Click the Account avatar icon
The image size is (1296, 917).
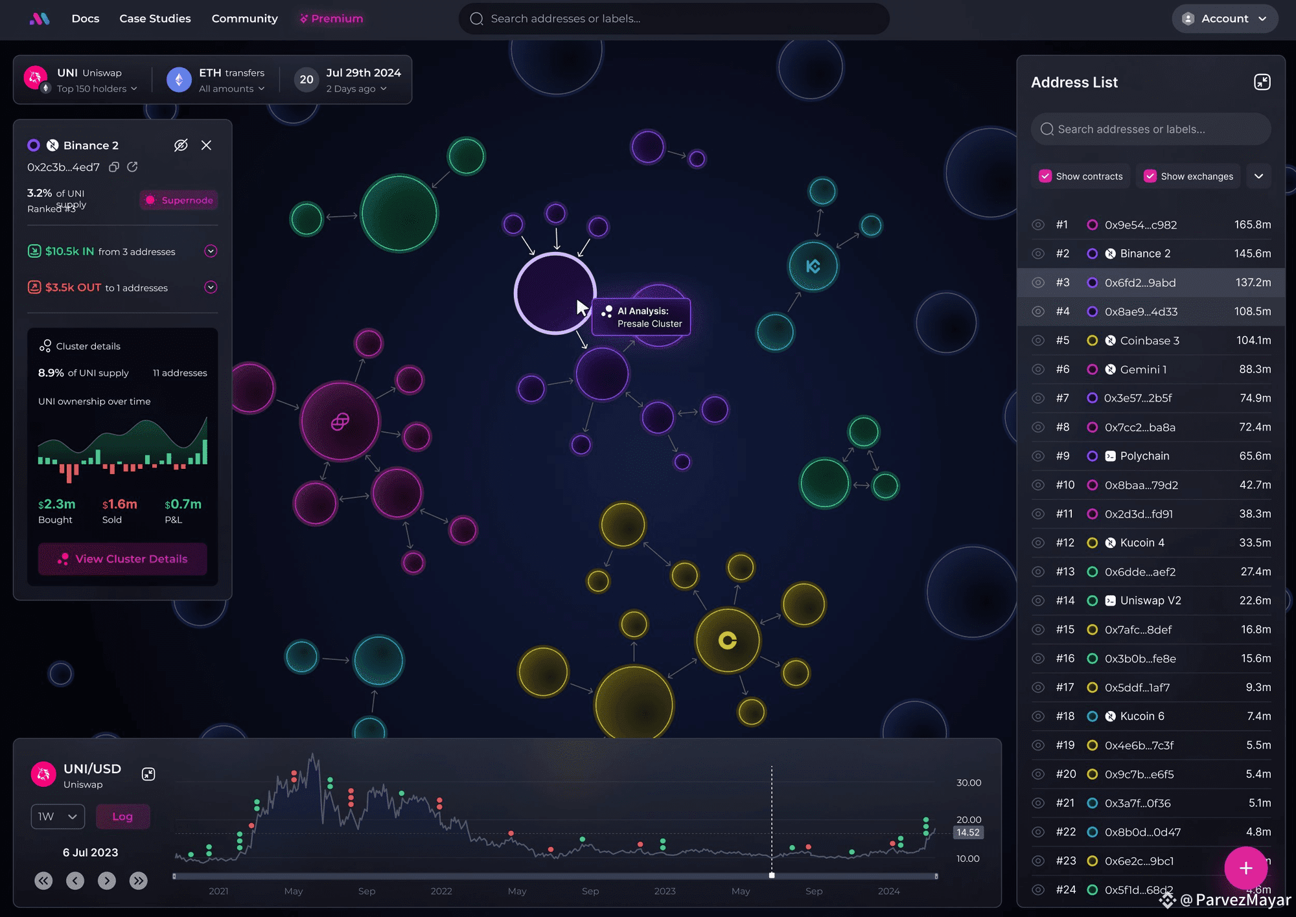(x=1188, y=19)
